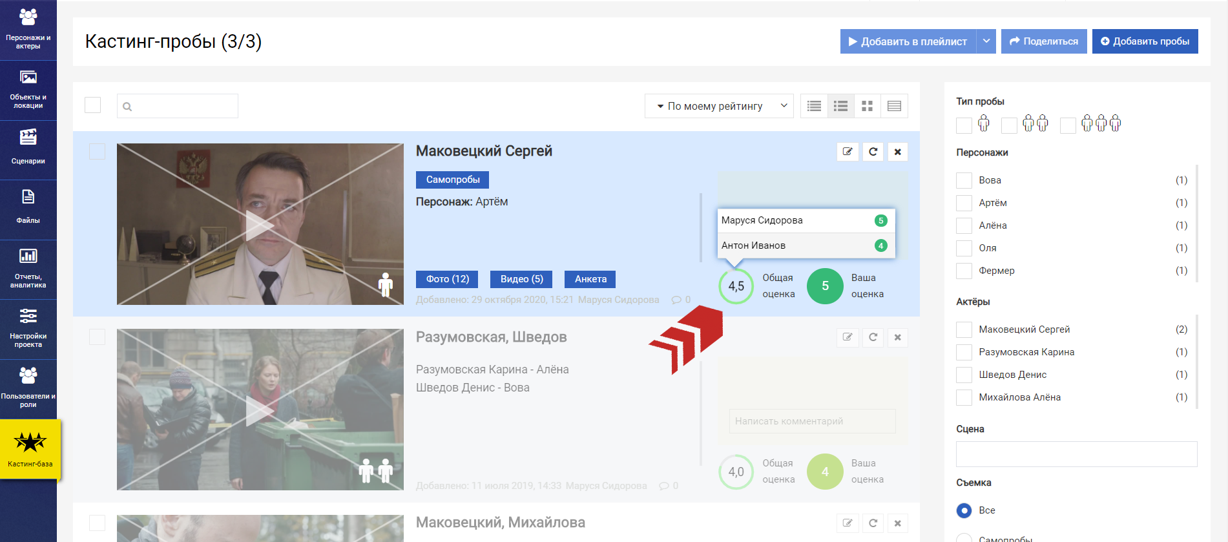Viewport: 1228px width, 542px height.
Task: Open Персонажи и актеры sidebar section
Action: tap(28, 30)
